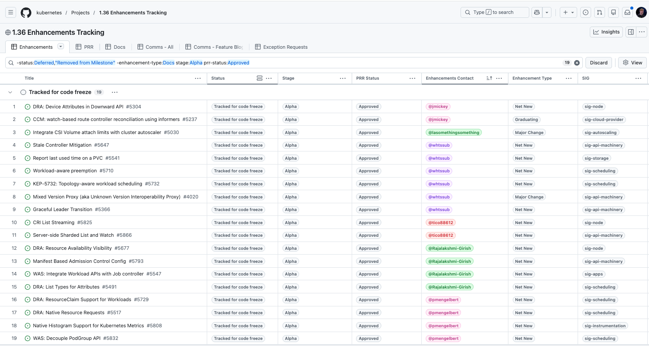This screenshot has height=346, width=649.
Task: Open Copilot dropdown arrow next to chat
Action: click(548, 13)
